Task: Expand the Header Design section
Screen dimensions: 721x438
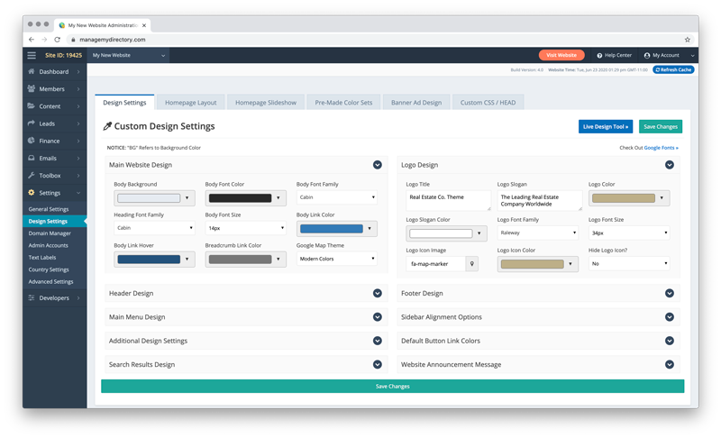Action: (377, 293)
